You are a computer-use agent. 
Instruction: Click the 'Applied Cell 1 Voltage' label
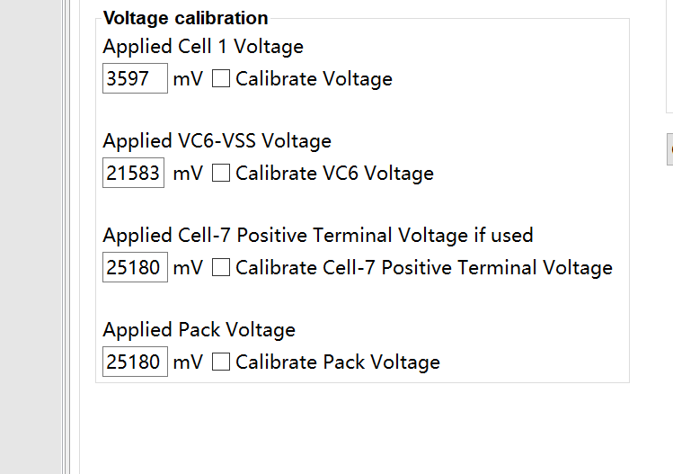pos(203,47)
